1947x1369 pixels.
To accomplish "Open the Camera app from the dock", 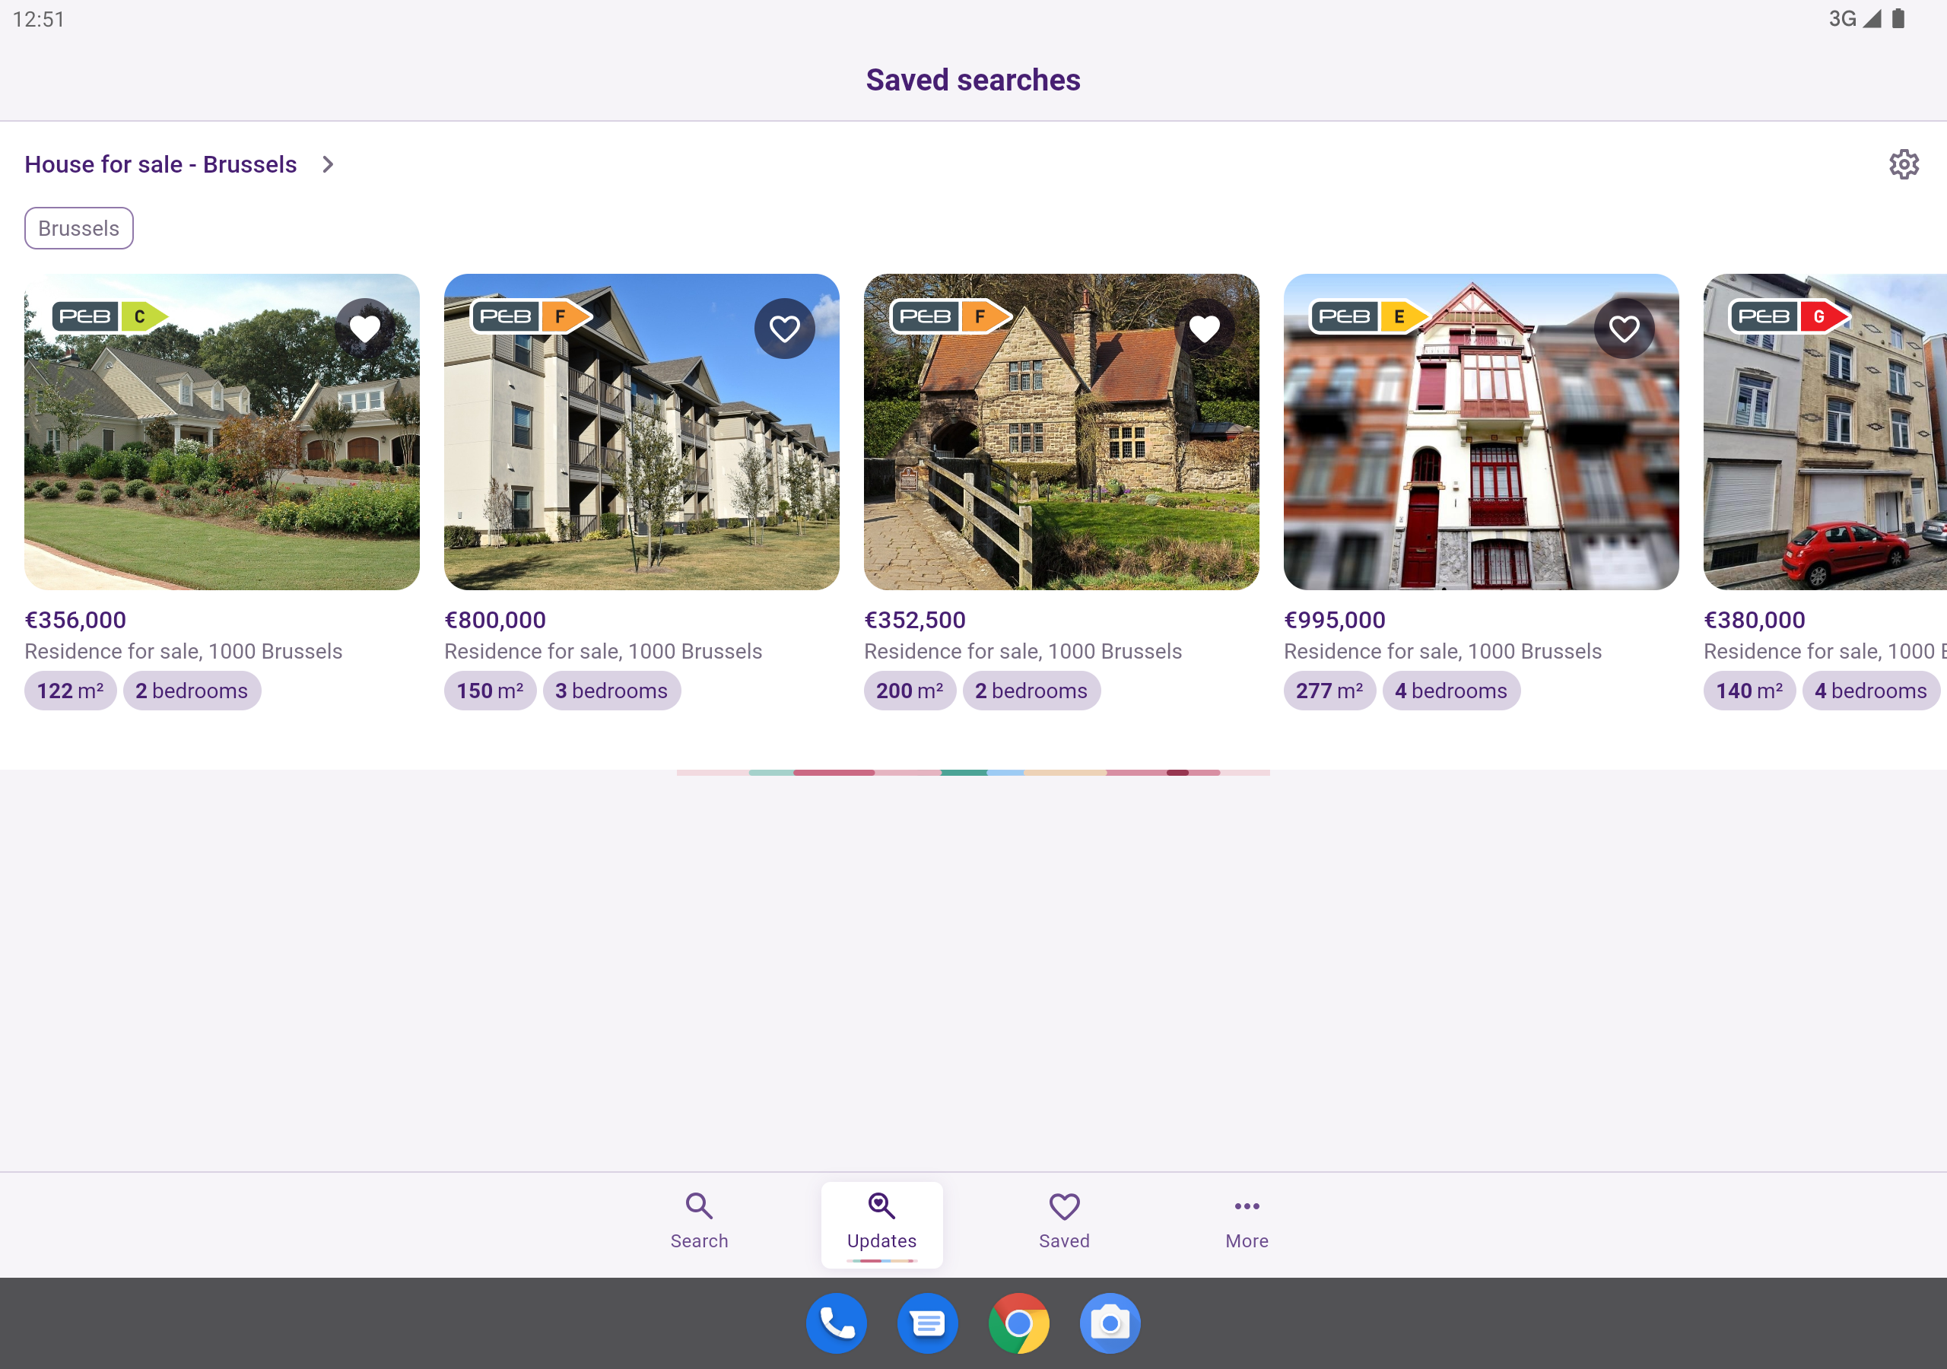I will pyautogui.click(x=1109, y=1323).
